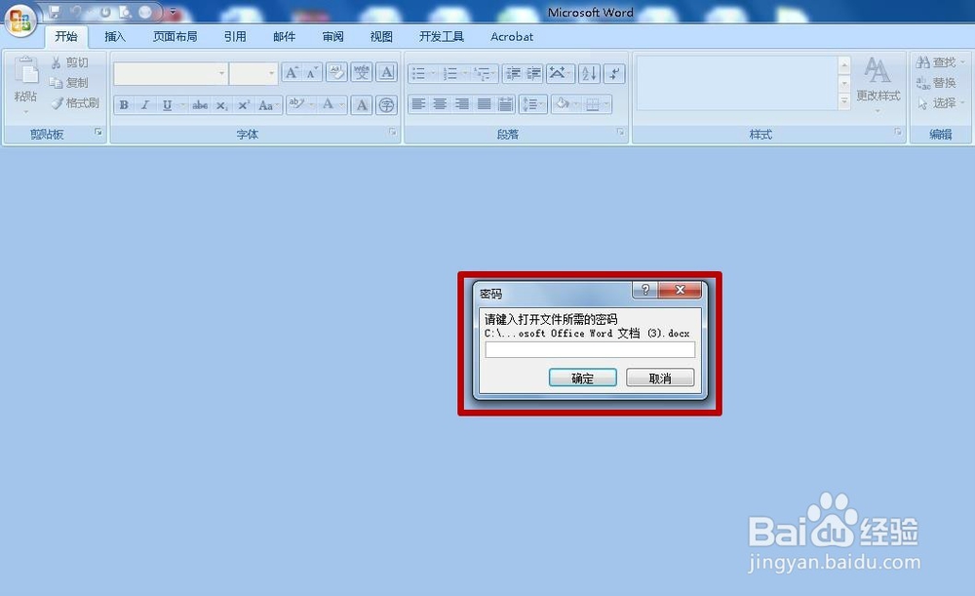Click the Shrink Font icon

[312, 73]
